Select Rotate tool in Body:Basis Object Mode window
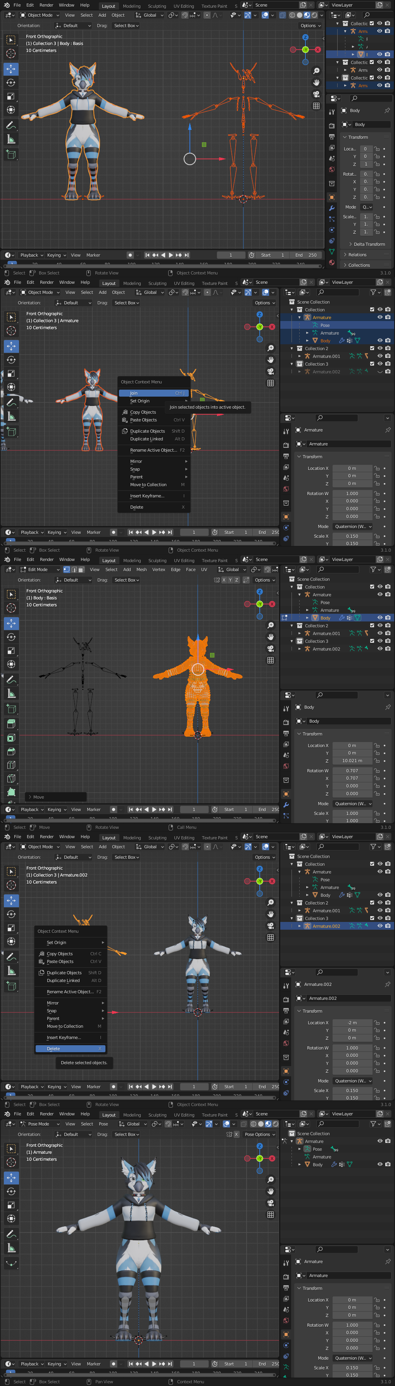 point(11,83)
